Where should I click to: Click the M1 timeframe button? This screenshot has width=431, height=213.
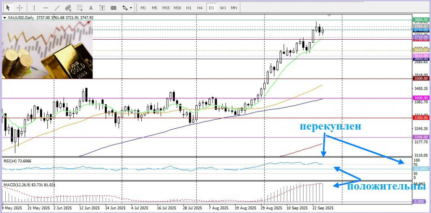(x=143, y=8)
